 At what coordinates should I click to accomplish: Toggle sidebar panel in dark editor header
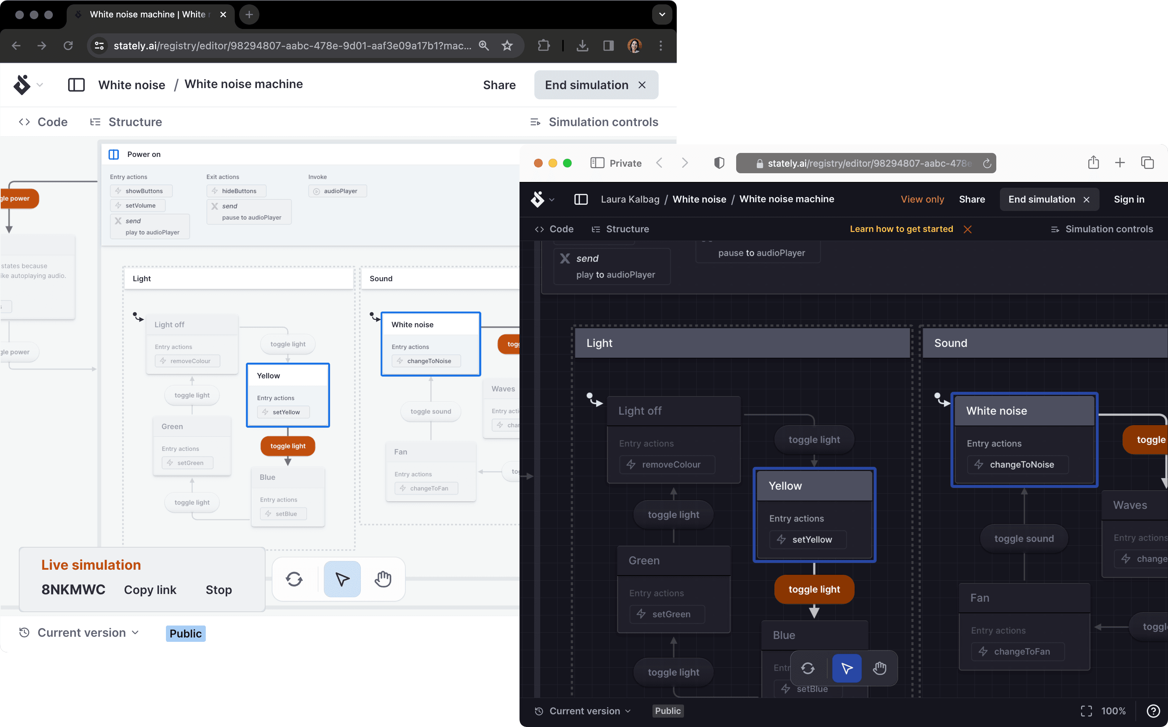pyautogui.click(x=581, y=200)
